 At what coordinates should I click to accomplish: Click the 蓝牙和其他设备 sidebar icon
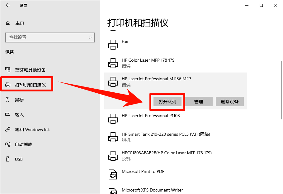[8, 70]
